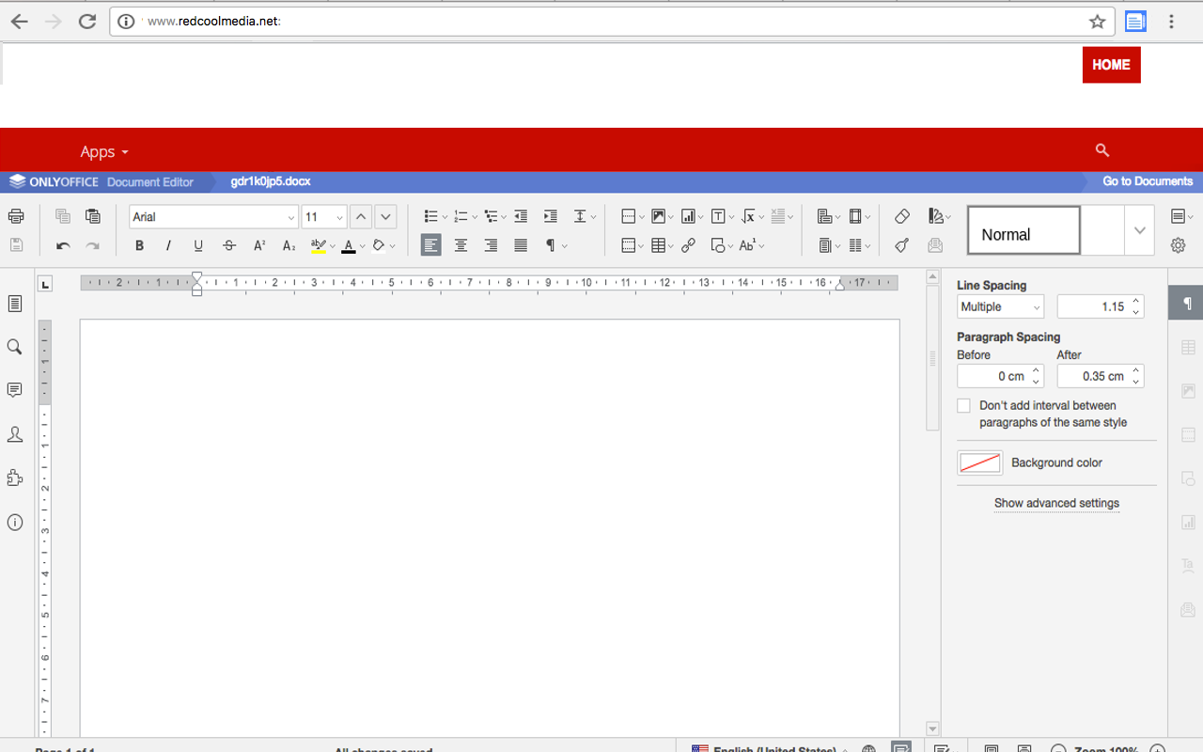
Task: Enable Don't add interval between paragraphs checkbox
Action: (963, 406)
